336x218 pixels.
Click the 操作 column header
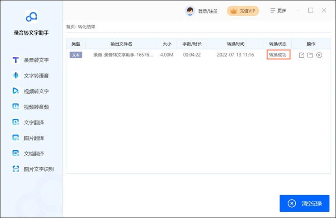(311, 44)
